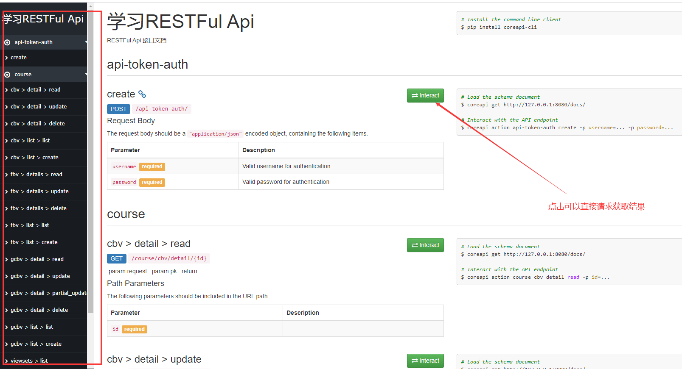Click the permalink icon beside the create heading

coord(142,94)
